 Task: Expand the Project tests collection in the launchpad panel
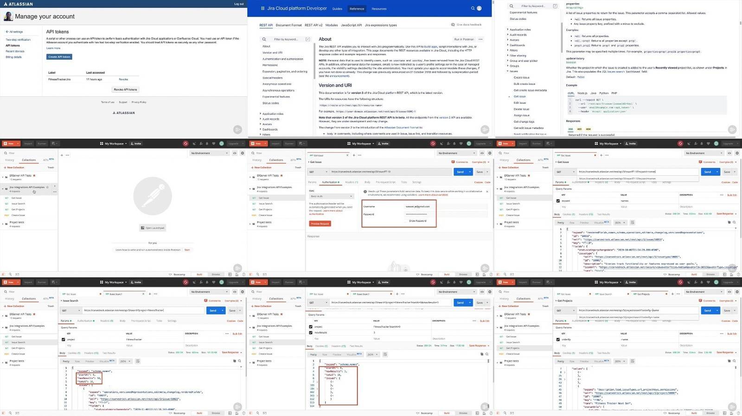3,224
